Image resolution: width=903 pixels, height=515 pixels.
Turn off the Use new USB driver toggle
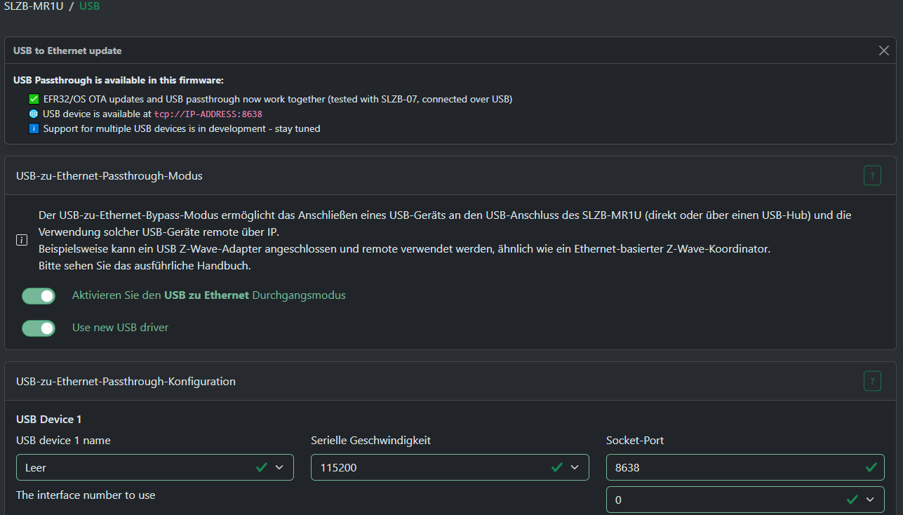[x=38, y=328]
